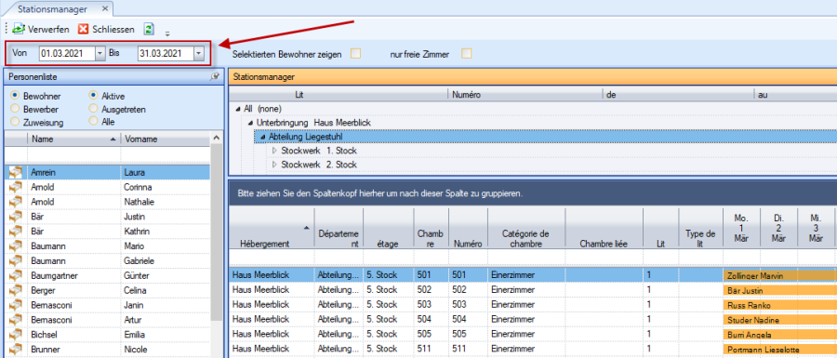Enable nur freie Zimmer checkbox
The image size is (837, 358).
(x=467, y=54)
